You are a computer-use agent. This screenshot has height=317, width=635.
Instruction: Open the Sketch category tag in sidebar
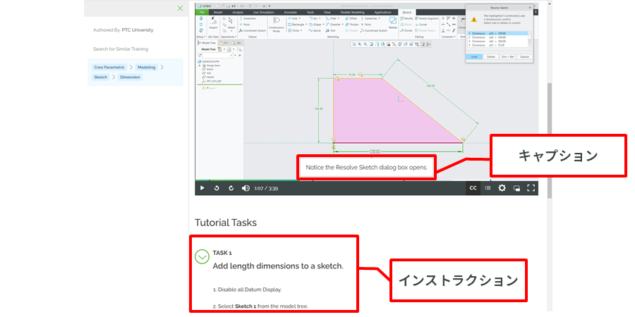click(x=101, y=77)
